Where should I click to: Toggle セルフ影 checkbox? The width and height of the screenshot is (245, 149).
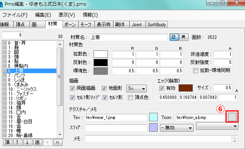(105, 98)
